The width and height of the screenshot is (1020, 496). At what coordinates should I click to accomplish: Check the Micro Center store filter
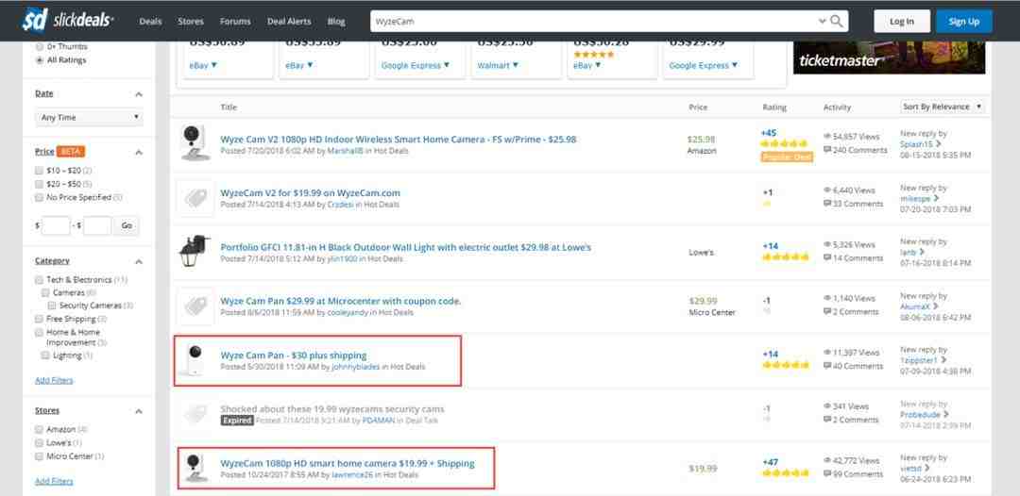pyautogui.click(x=40, y=456)
